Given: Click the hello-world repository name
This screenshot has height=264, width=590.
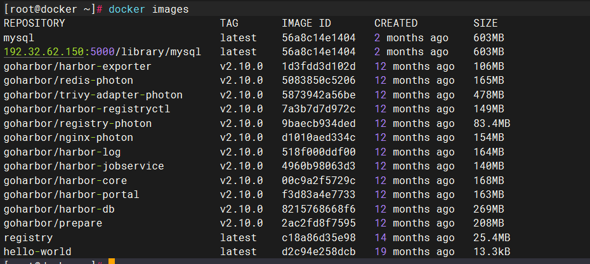Looking at the screenshot, I should point(37,252).
